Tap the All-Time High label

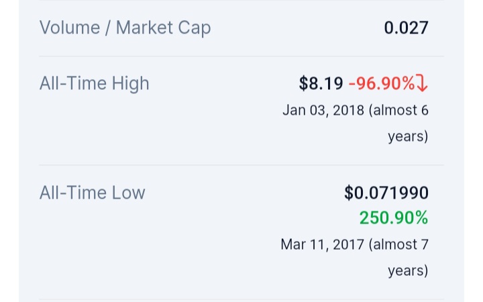coord(94,84)
